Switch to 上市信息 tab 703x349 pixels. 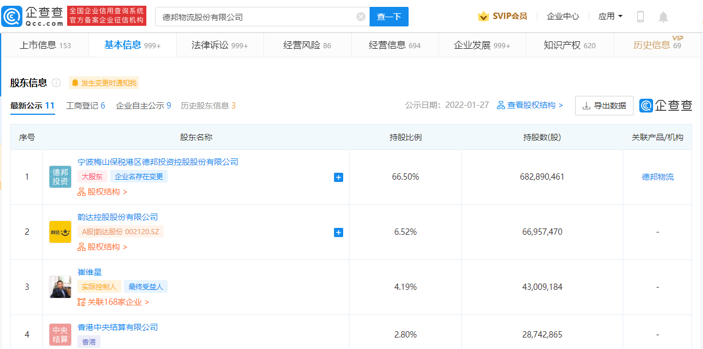click(x=45, y=45)
